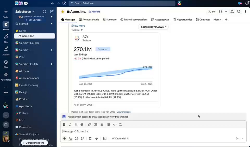Open the emoji picker

tap(76, 138)
